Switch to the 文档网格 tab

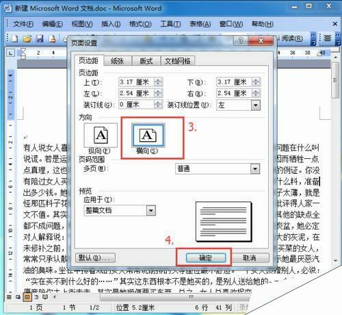coord(178,61)
